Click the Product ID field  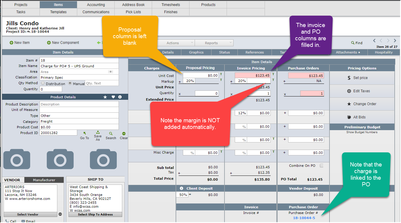pos(58,133)
